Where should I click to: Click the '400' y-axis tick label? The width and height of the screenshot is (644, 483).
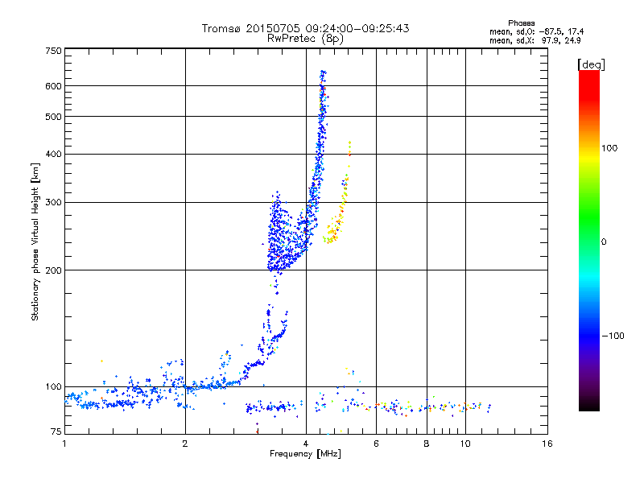pos(53,155)
